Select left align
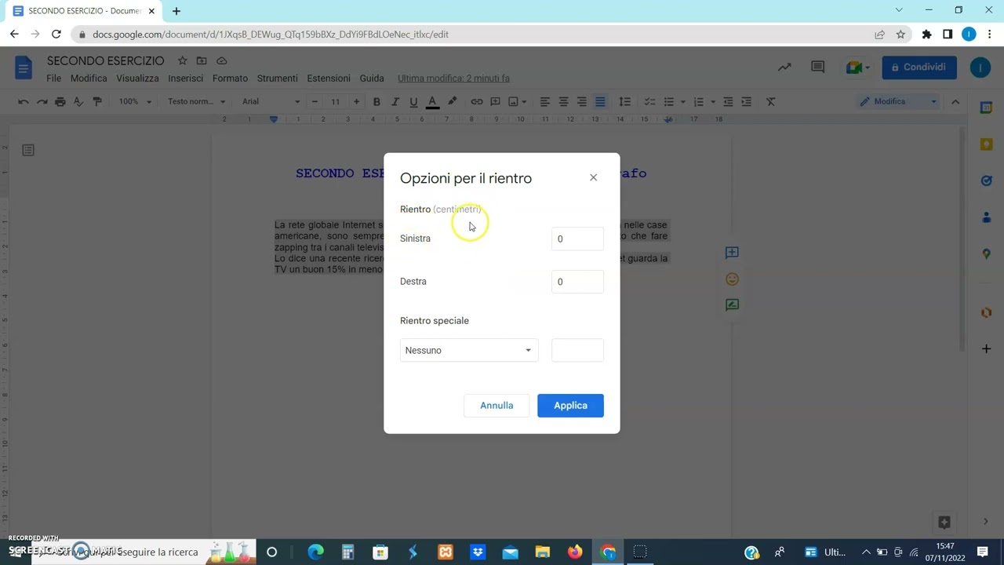The height and width of the screenshot is (565, 1004). [x=544, y=101]
